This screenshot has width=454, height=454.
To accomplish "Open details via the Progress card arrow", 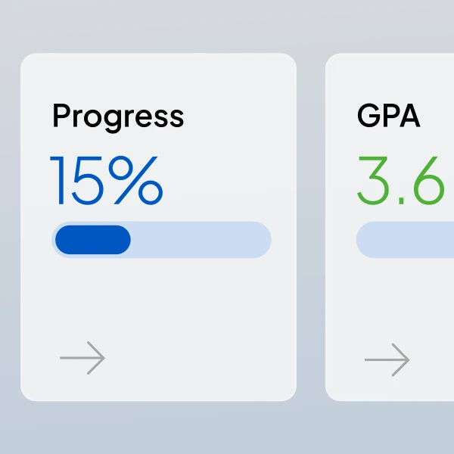I will 82,358.
